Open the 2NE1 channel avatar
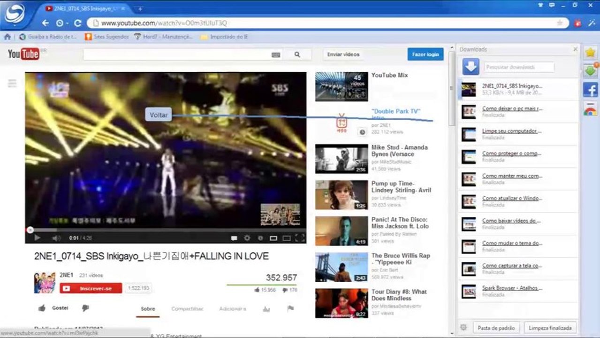 [45, 283]
